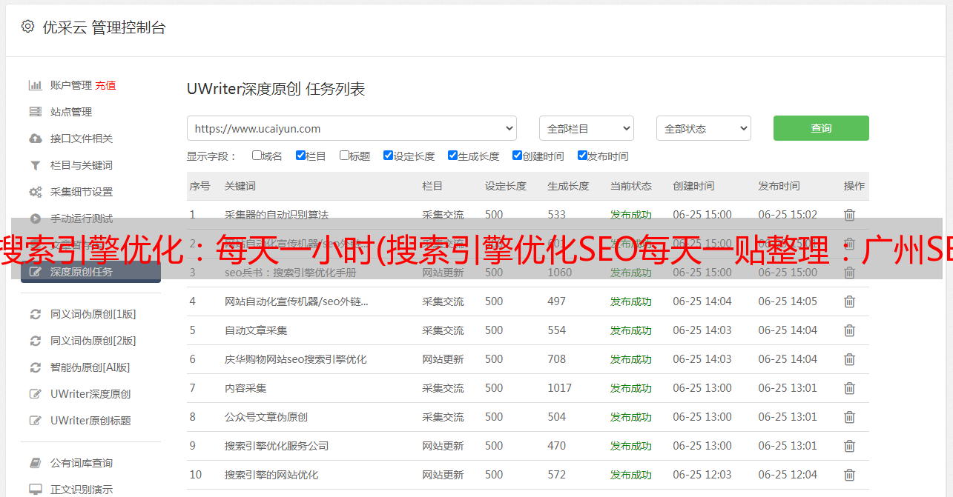The width and height of the screenshot is (953, 497).
Task: Click the 同义词伪原创[2版] refresh icon
Action: pyautogui.click(x=35, y=341)
